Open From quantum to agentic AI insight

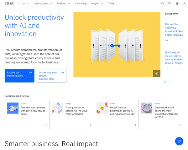76,111
